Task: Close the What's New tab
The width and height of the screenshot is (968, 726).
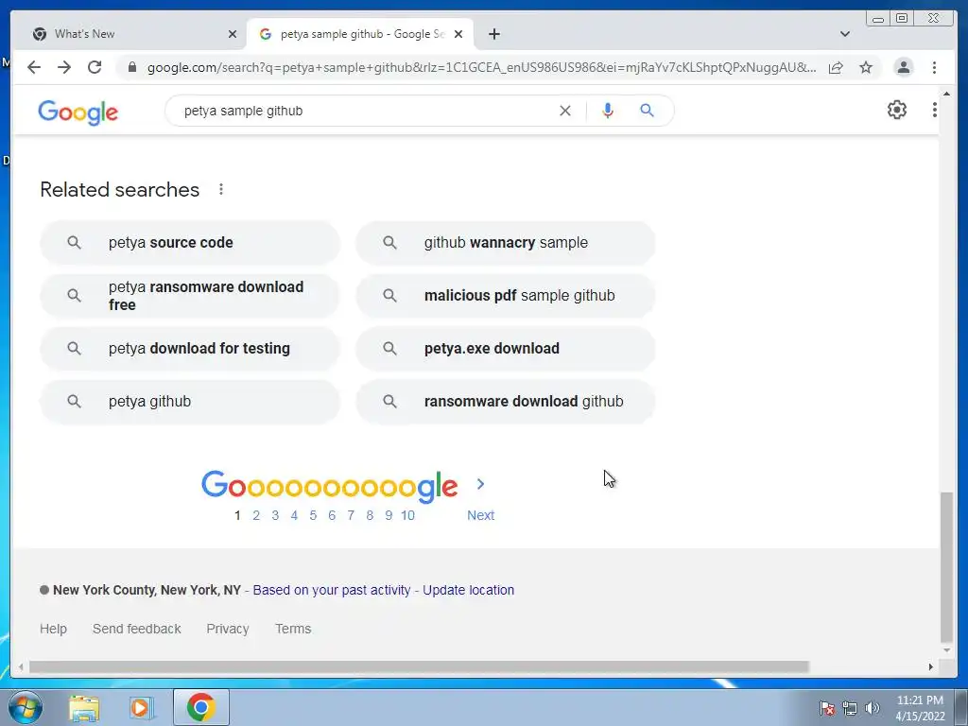Action: (x=233, y=34)
